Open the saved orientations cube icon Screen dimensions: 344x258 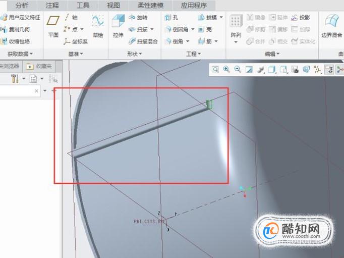[x=272, y=70]
